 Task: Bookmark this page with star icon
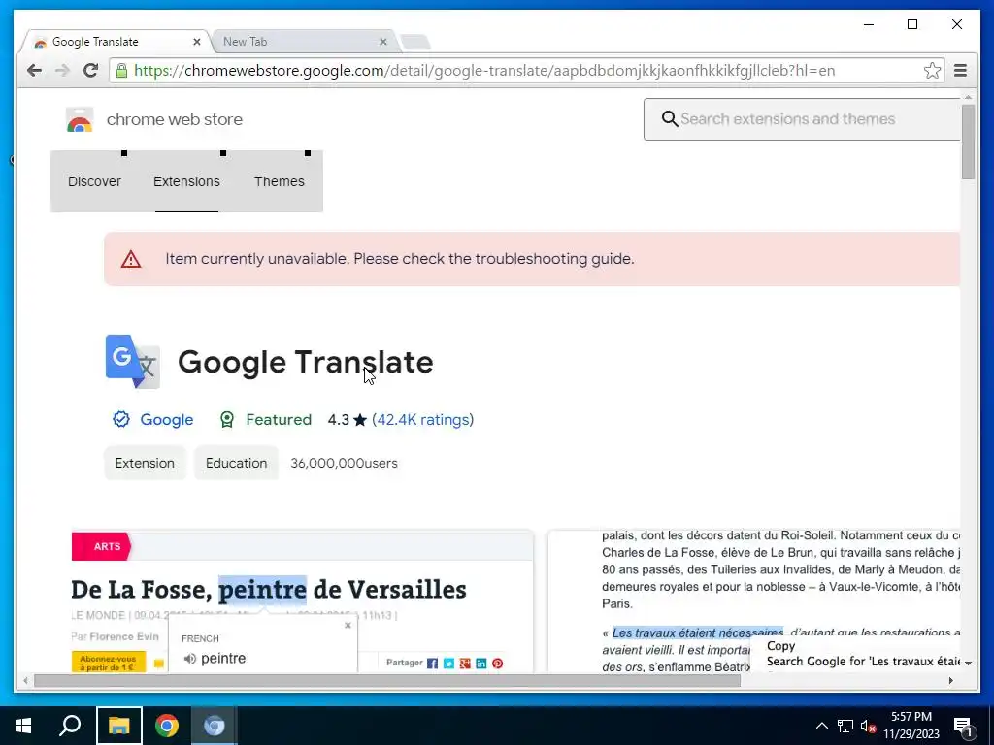[932, 70]
